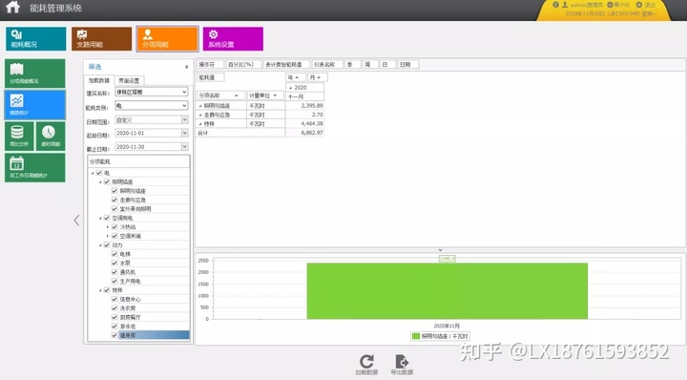Uncheck the 电梯 checkbox in tree

click(x=114, y=254)
